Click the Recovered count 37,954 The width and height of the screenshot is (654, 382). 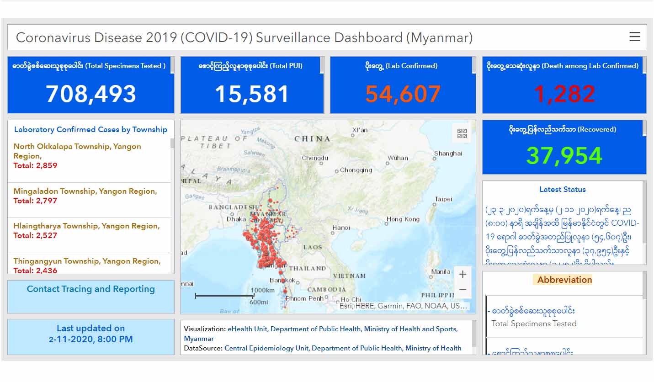564,156
